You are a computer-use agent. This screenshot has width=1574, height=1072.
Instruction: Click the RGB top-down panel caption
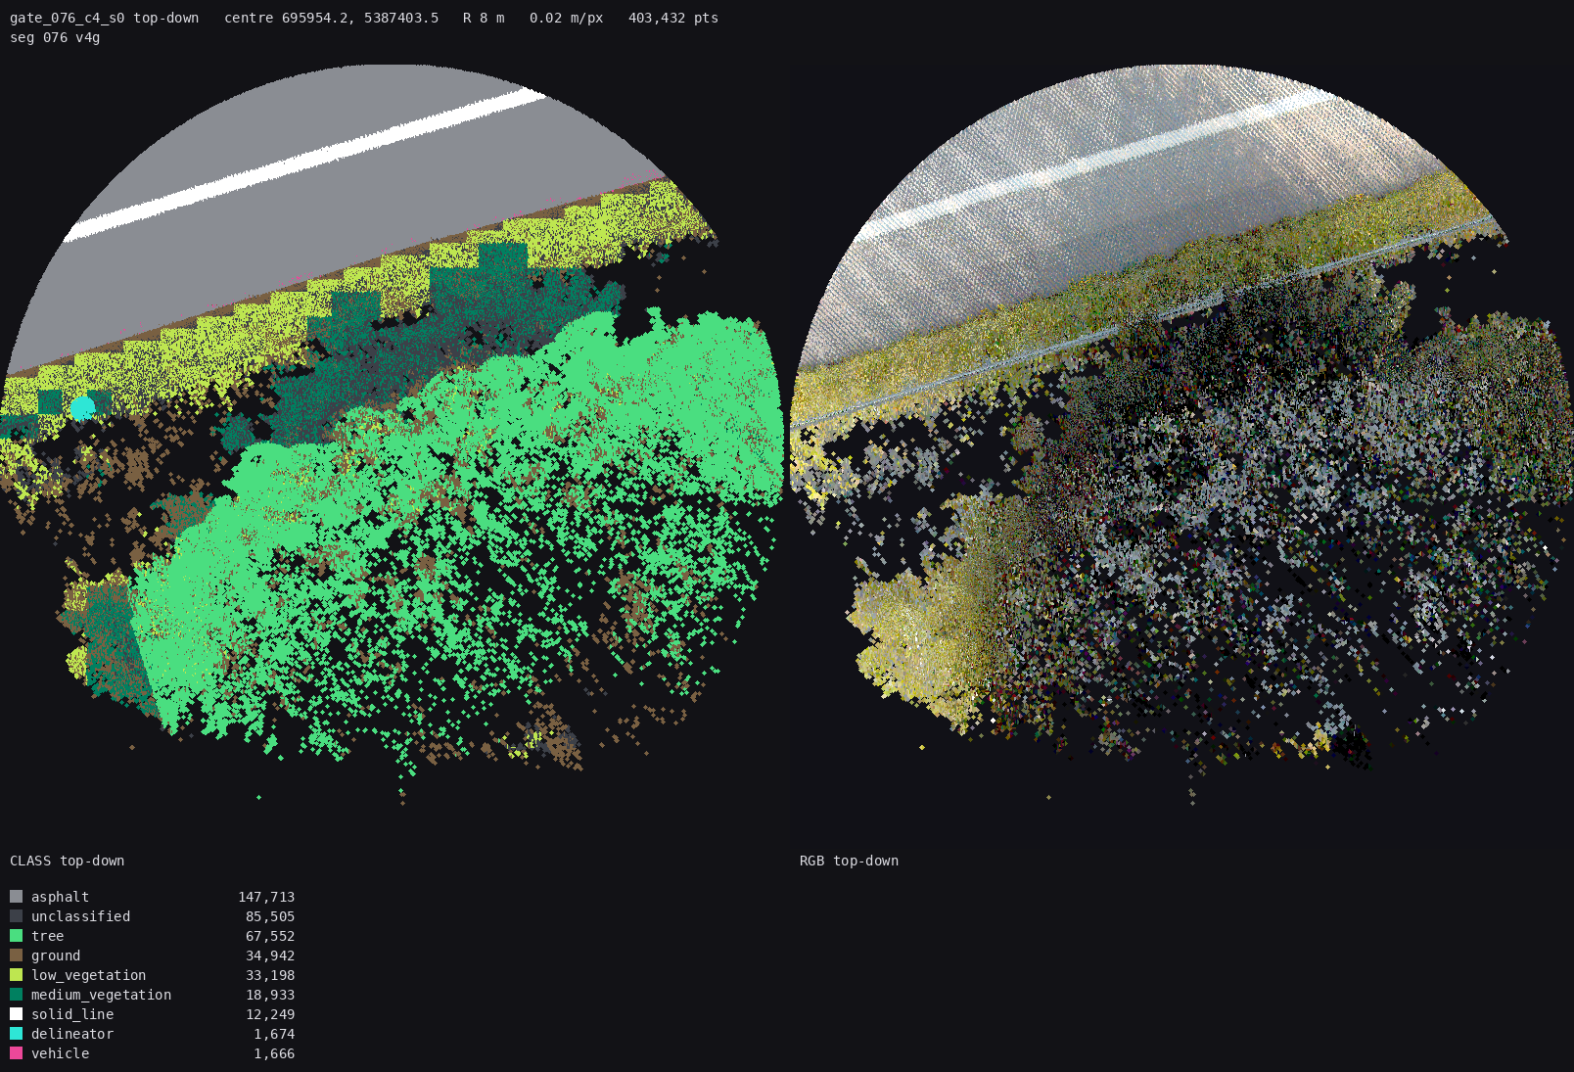(849, 861)
